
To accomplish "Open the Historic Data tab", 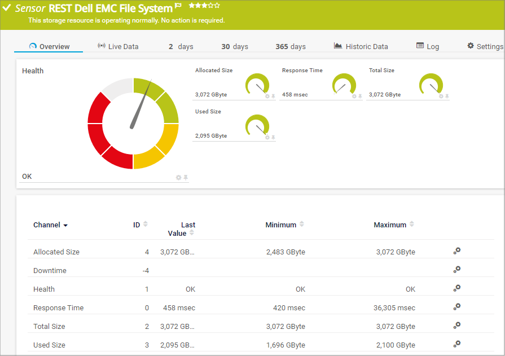I will pos(361,46).
